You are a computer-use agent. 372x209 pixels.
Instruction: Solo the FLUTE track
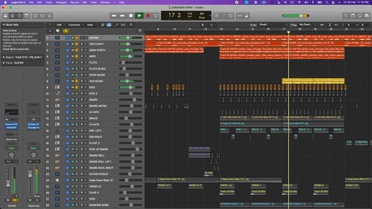77,63
